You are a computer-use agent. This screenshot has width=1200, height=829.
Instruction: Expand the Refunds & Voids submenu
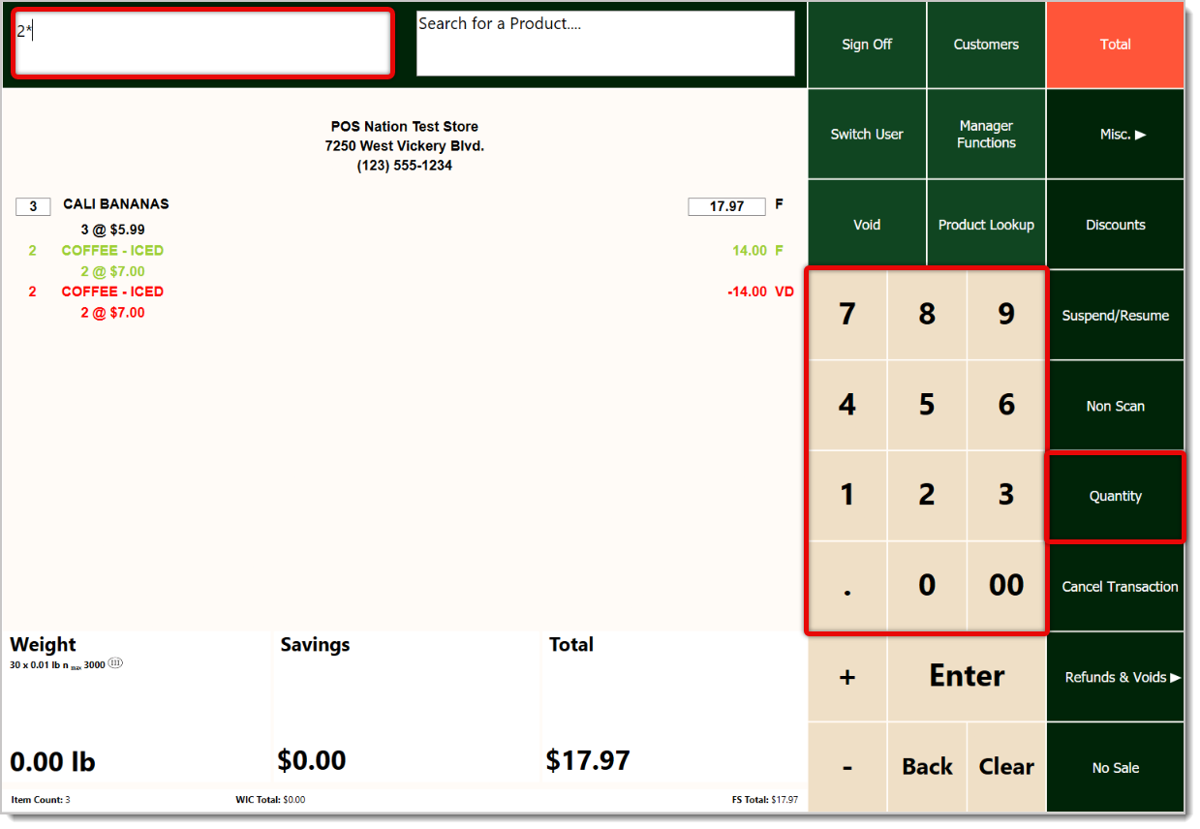[1115, 677]
